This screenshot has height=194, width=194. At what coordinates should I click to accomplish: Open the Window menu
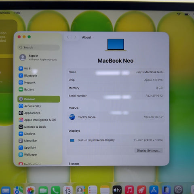point(5,13)
